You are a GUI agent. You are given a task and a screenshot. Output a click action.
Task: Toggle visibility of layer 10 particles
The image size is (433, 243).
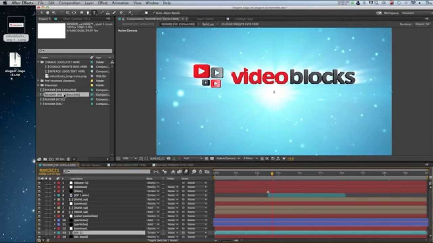coord(39,220)
